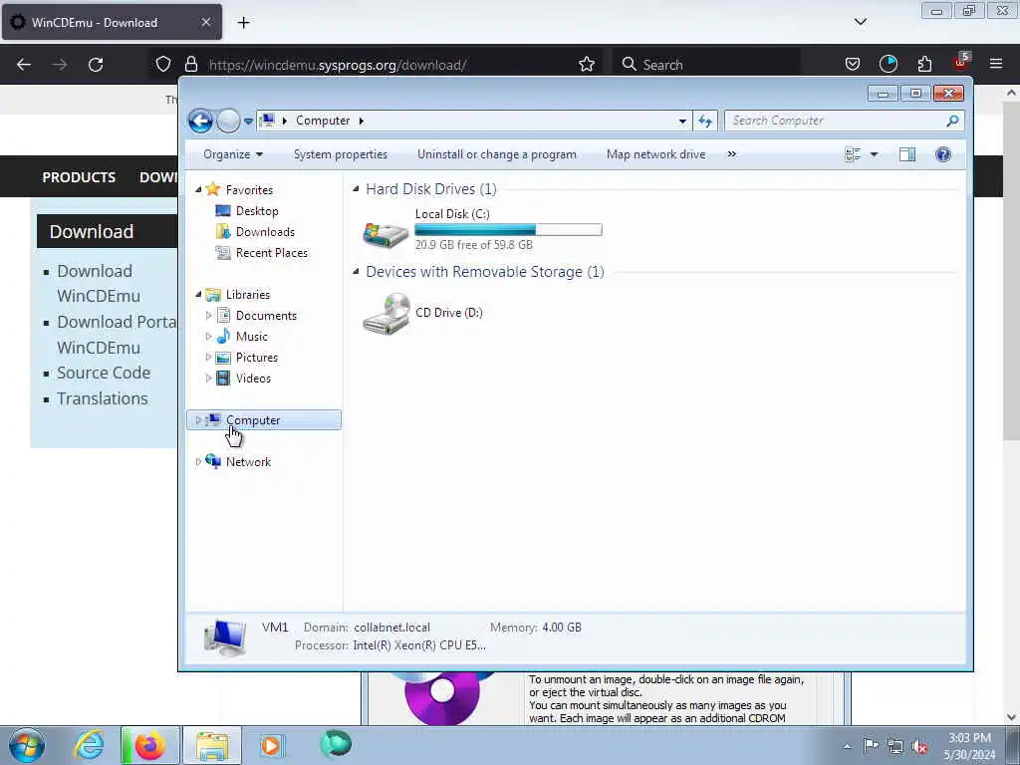Expand the Documents library arrow

coord(209,316)
